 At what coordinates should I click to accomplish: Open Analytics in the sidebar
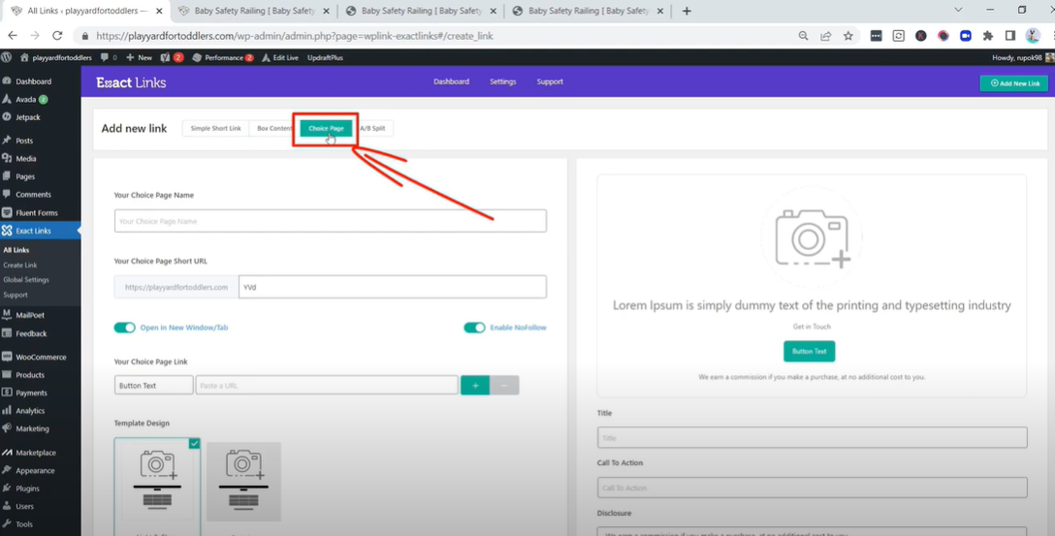click(x=30, y=411)
